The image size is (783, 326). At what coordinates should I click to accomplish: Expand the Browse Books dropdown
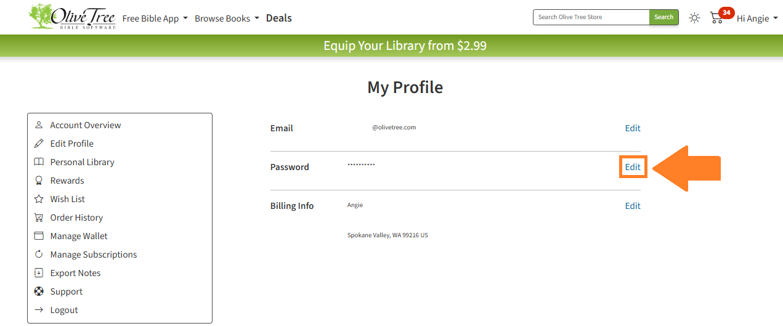tap(227, 18)
